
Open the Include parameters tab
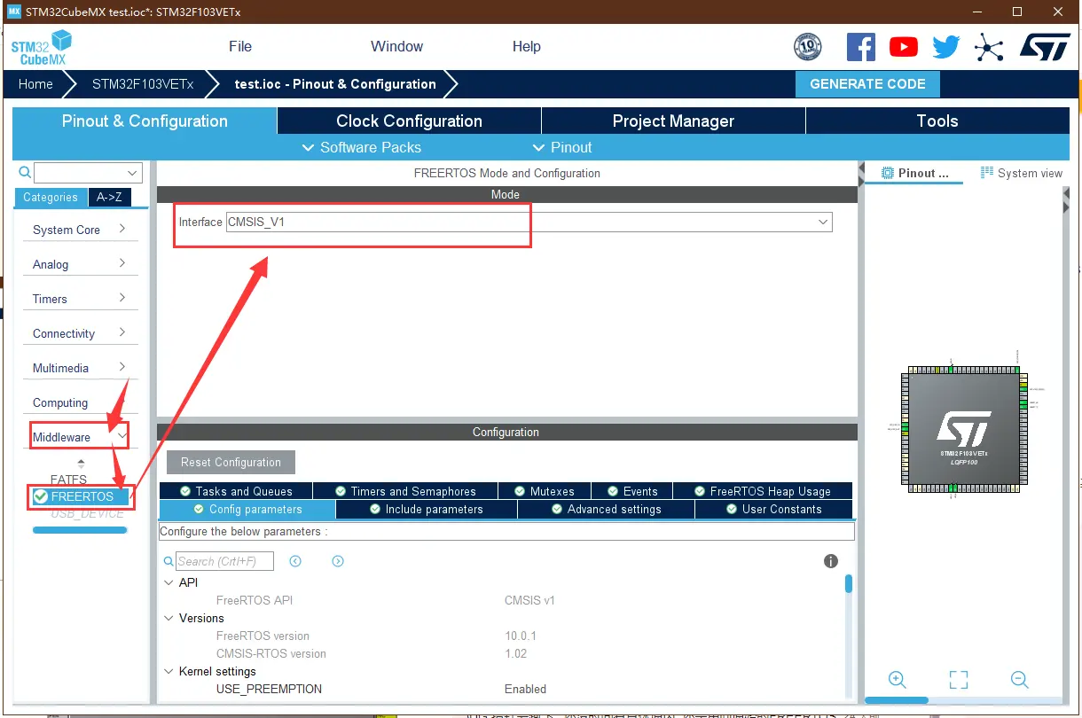point(427,510)
